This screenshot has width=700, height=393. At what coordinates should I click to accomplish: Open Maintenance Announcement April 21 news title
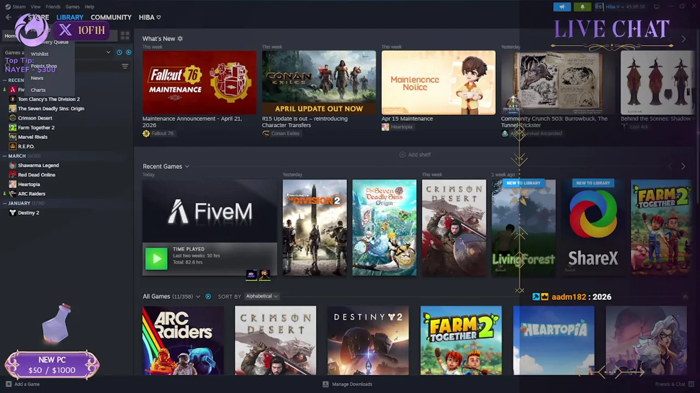192,122
